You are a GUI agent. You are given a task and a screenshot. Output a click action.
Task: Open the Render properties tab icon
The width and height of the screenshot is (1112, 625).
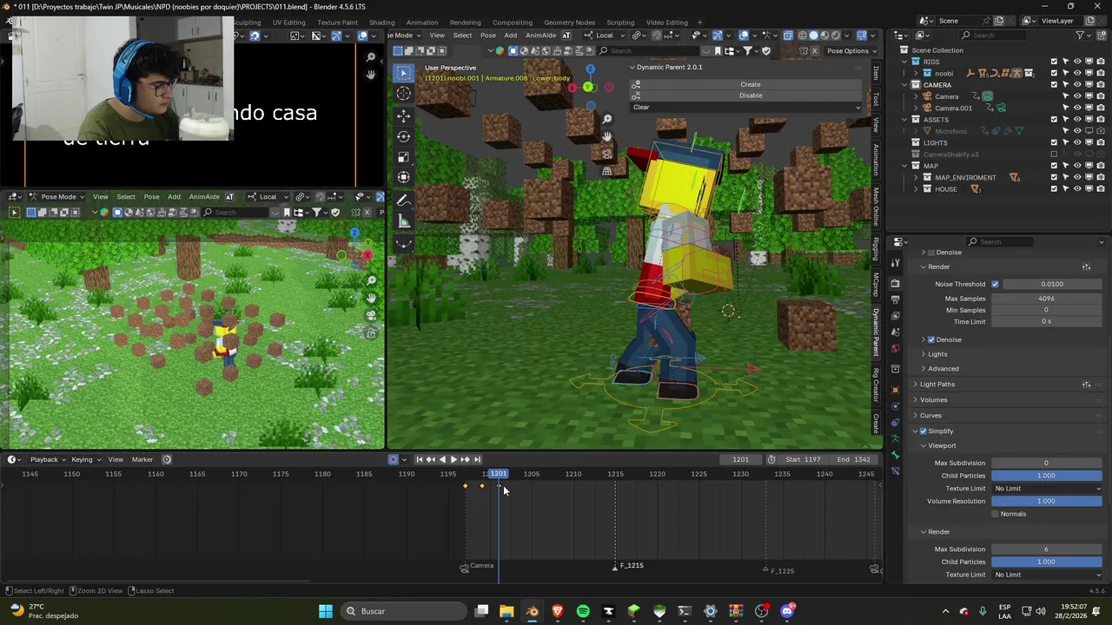[896, 284]
